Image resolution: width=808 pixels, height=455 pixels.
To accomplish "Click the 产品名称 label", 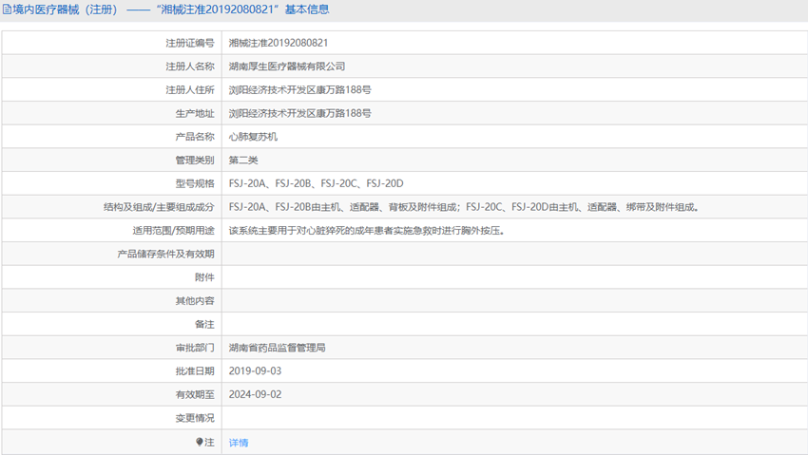I will (x=195, y=137).
